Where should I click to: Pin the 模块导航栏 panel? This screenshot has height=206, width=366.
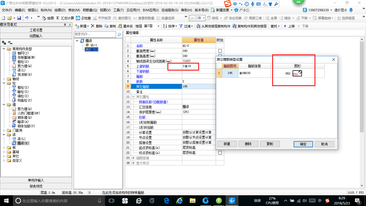tap(65, 25)
